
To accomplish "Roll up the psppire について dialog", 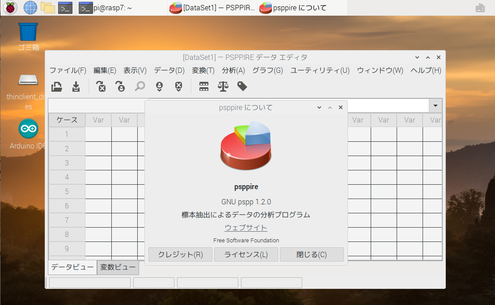I will pos(330,107).
